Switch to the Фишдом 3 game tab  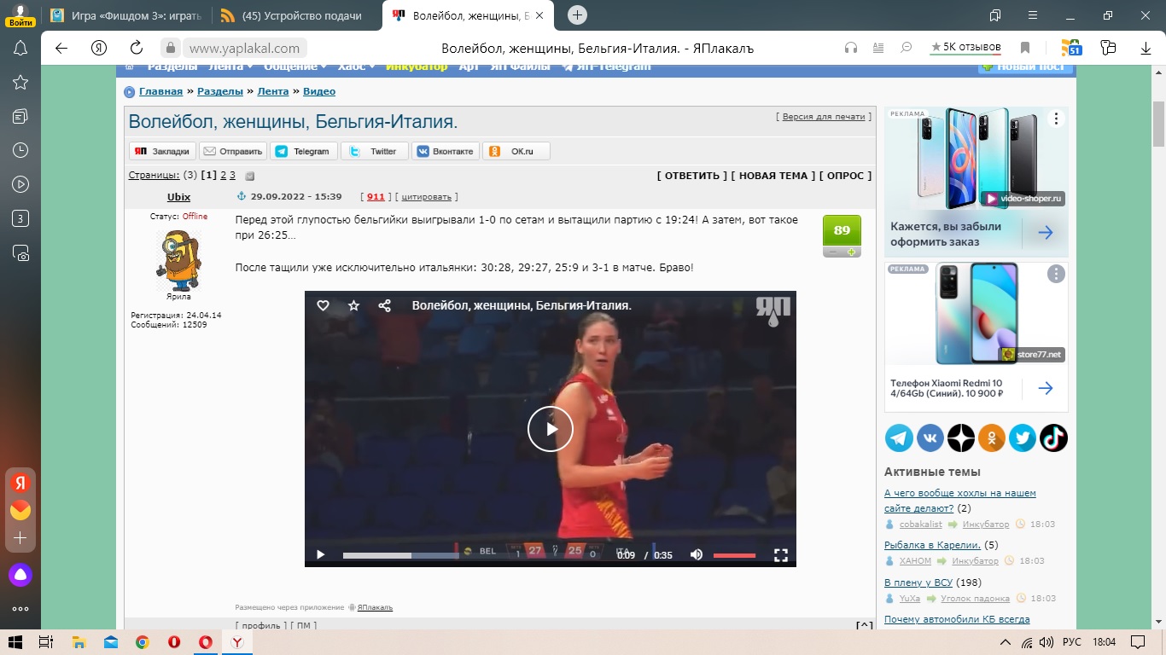(x=125, y=15)
